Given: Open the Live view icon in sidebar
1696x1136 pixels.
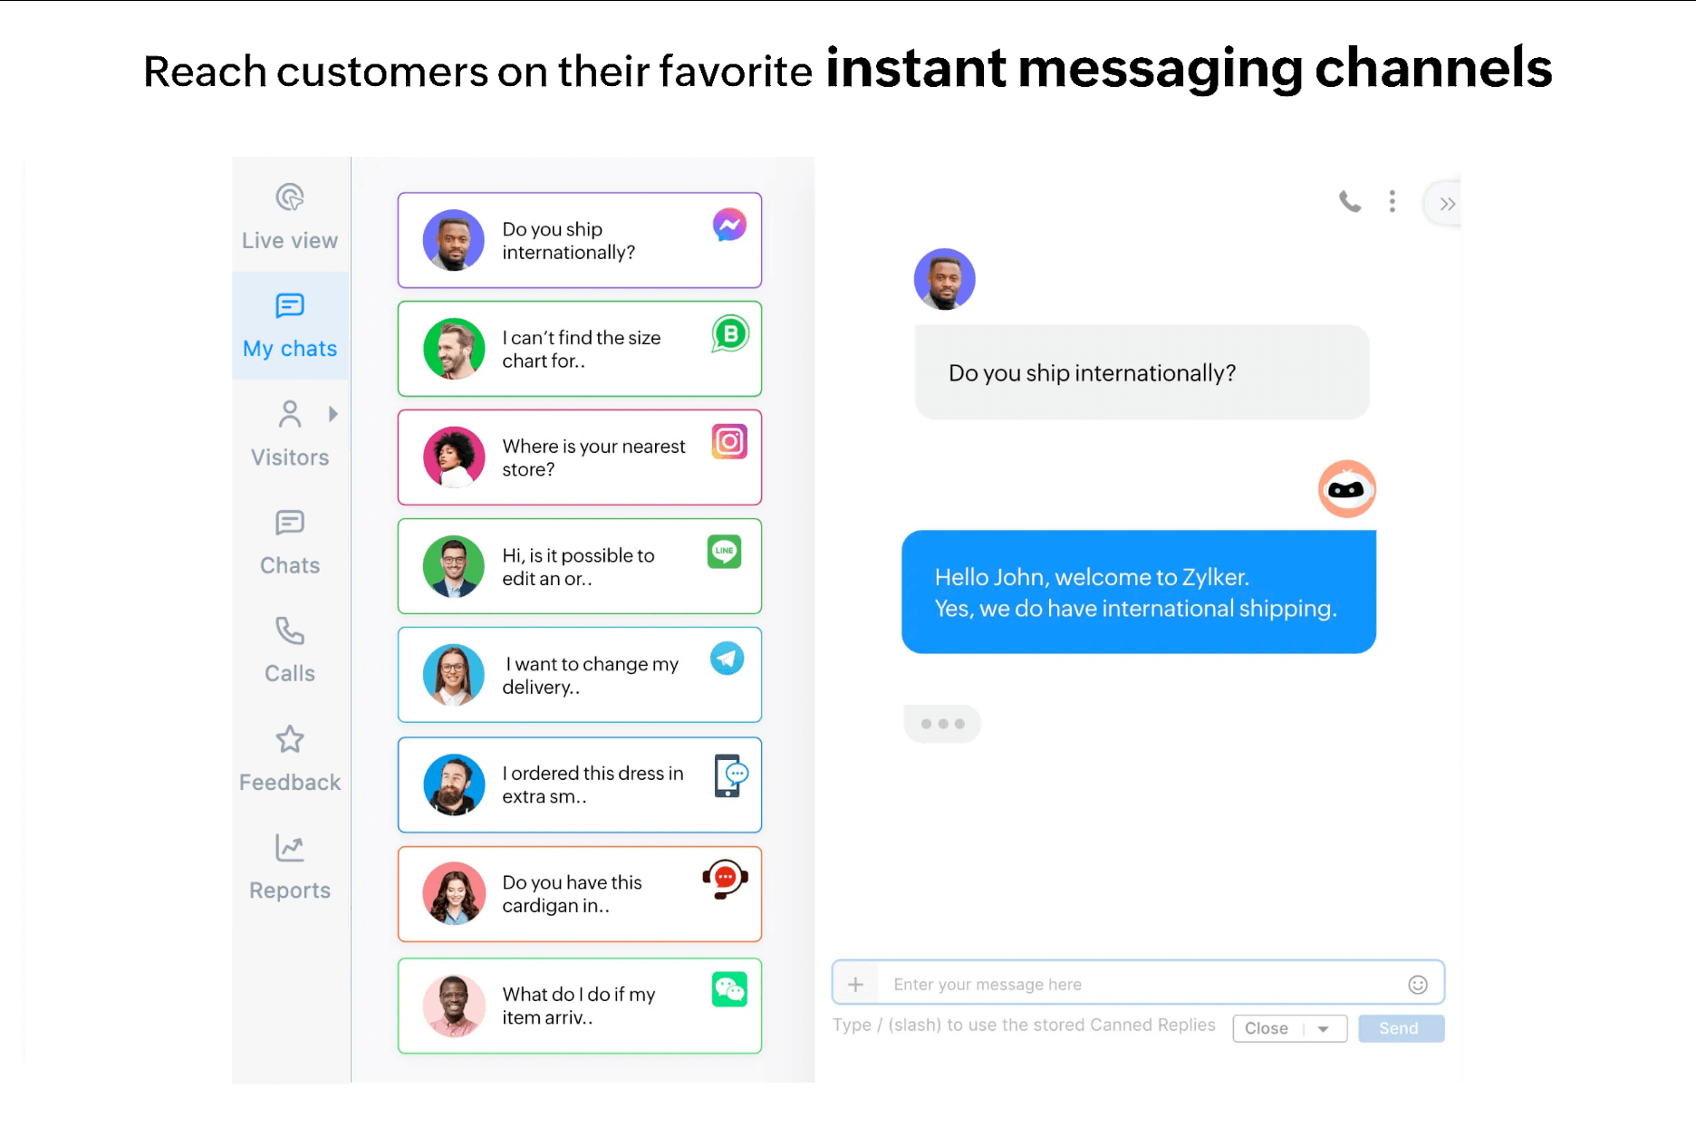Looking at the screenshot, I should [x=290, y=197].
